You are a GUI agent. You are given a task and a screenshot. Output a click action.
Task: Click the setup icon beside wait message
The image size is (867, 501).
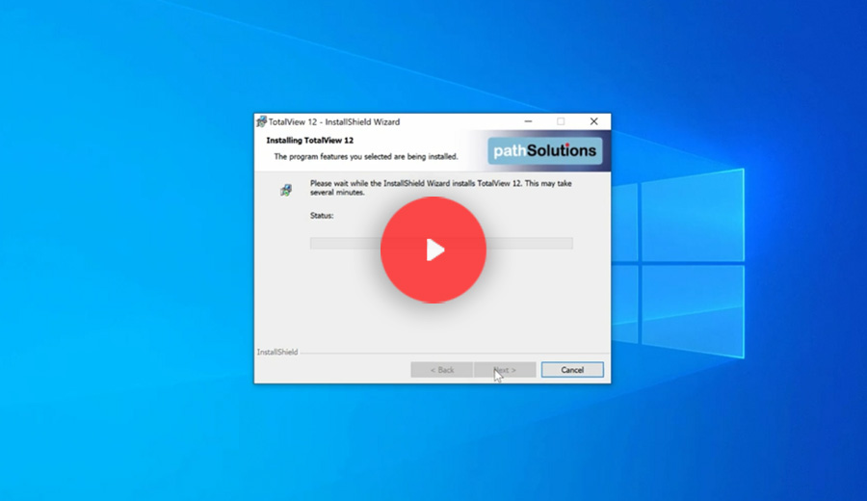286,191
